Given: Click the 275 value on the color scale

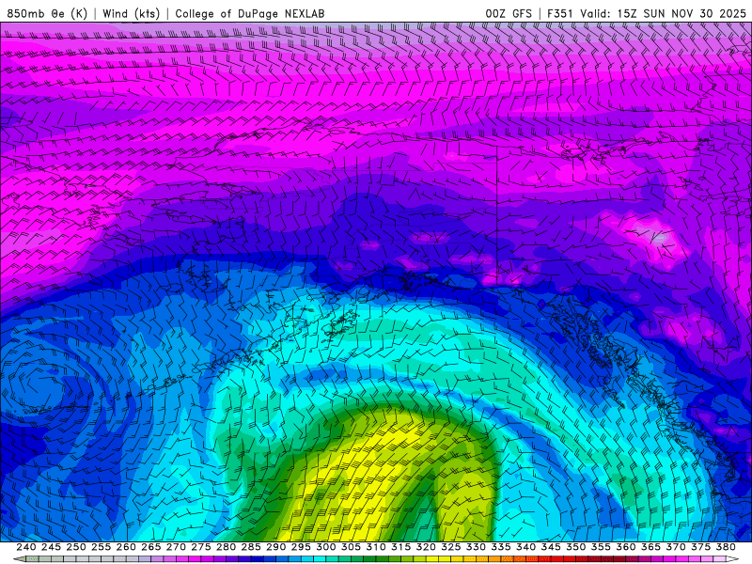Looking at the screenshot, I should click(201, 547).
